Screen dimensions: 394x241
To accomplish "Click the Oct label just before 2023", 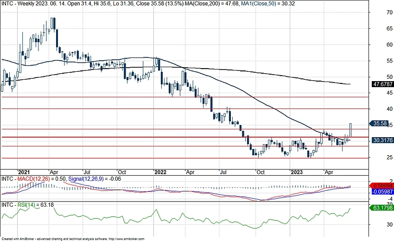I will pos(261,172).
